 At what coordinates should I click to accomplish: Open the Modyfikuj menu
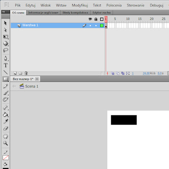(x=80, y=5)
